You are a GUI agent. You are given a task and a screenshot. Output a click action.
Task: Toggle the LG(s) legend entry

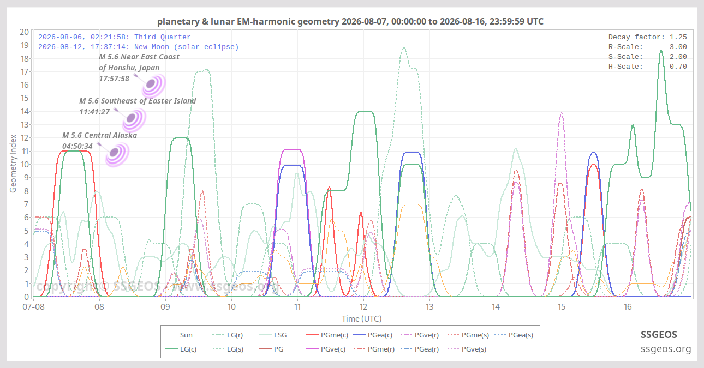click(226, 349)
